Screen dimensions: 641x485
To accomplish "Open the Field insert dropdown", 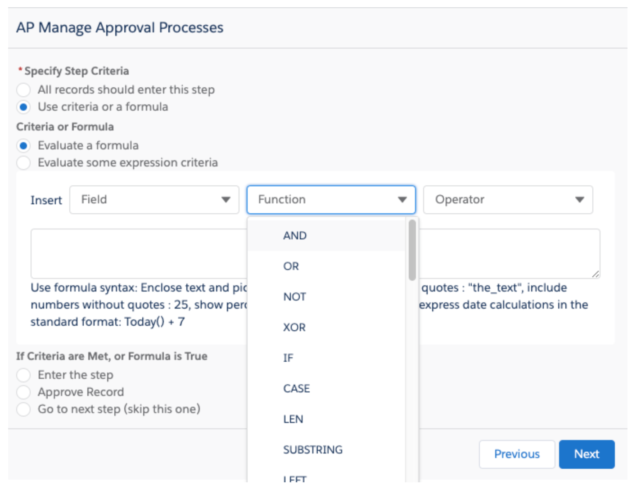I will [x=154, y=199].
